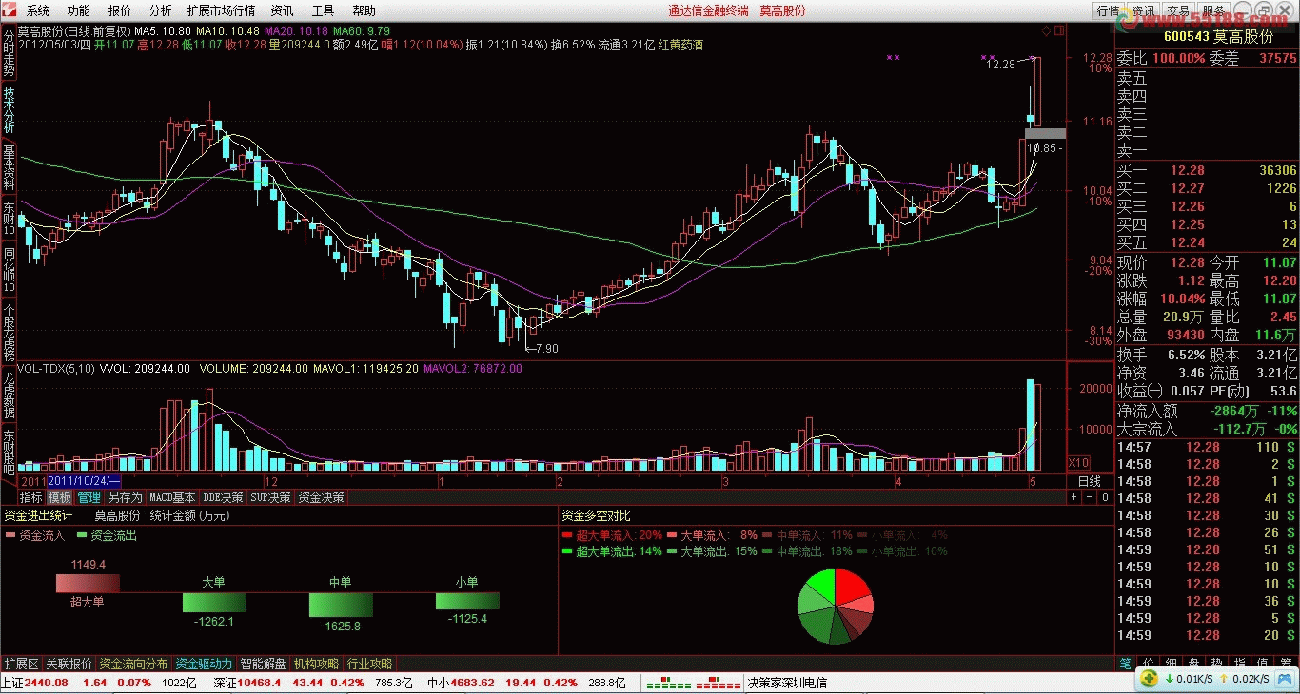Click the 交易 button at top right
Viewport: 1300px width, 694px height.
pyautogui.click(x=1178, y=10)
